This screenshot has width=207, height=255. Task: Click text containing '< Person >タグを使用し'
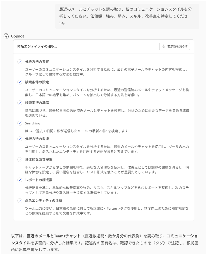[x=107, y=211]
